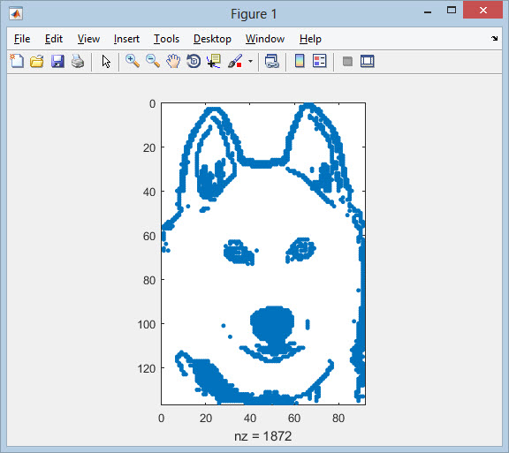Insert a Legend using the toolbar icon
The image size is (509, 453).
[319, 61]
